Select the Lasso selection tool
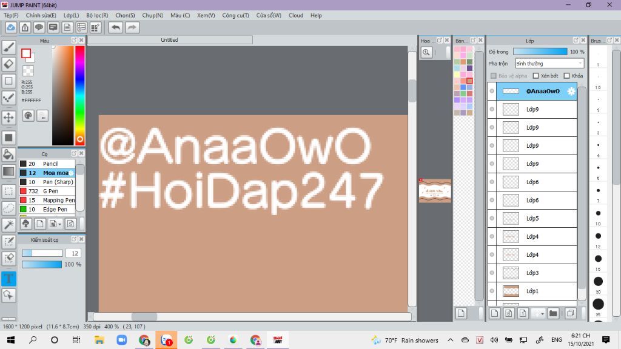 point(8,208)
